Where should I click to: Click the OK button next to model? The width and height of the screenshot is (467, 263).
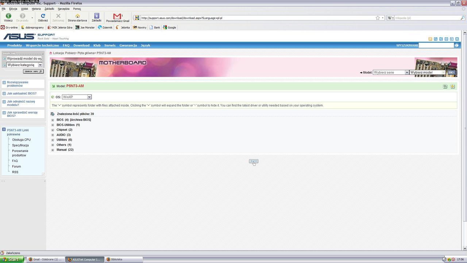[x=451, y=72]
